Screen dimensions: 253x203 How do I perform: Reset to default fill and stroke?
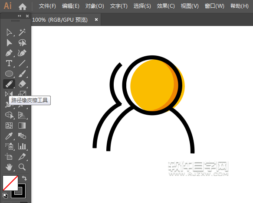point(5,196)
